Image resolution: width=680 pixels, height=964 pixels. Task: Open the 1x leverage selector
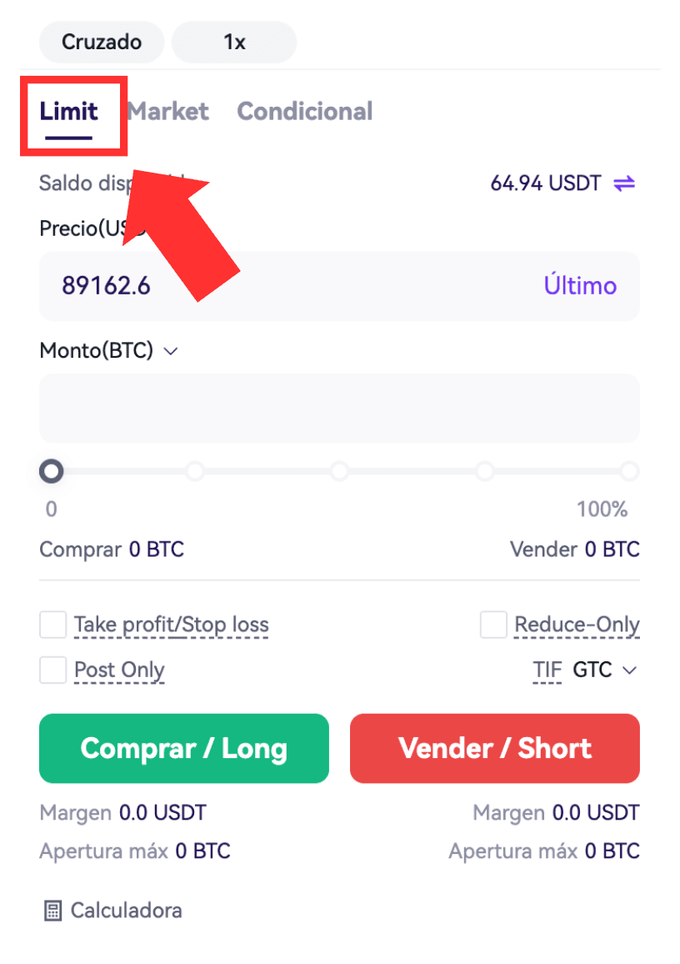coord(234,42)
